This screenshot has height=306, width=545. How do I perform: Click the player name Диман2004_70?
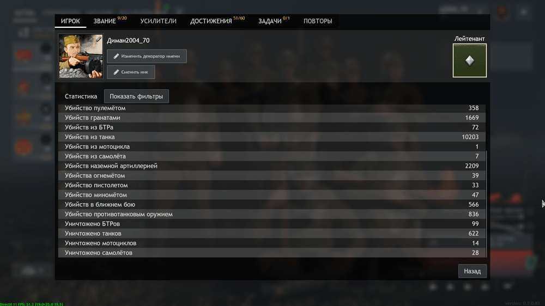coord(128,40)
